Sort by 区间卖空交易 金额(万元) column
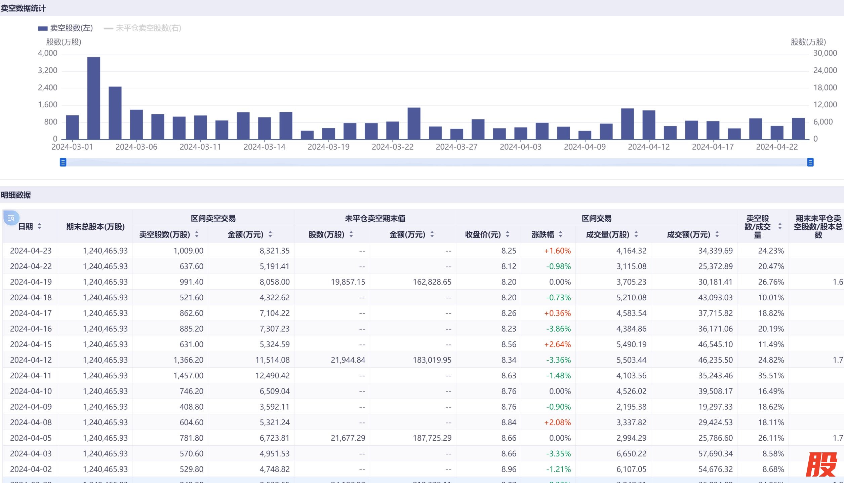Viewport: 844px width, 483px height. point(270,234)
